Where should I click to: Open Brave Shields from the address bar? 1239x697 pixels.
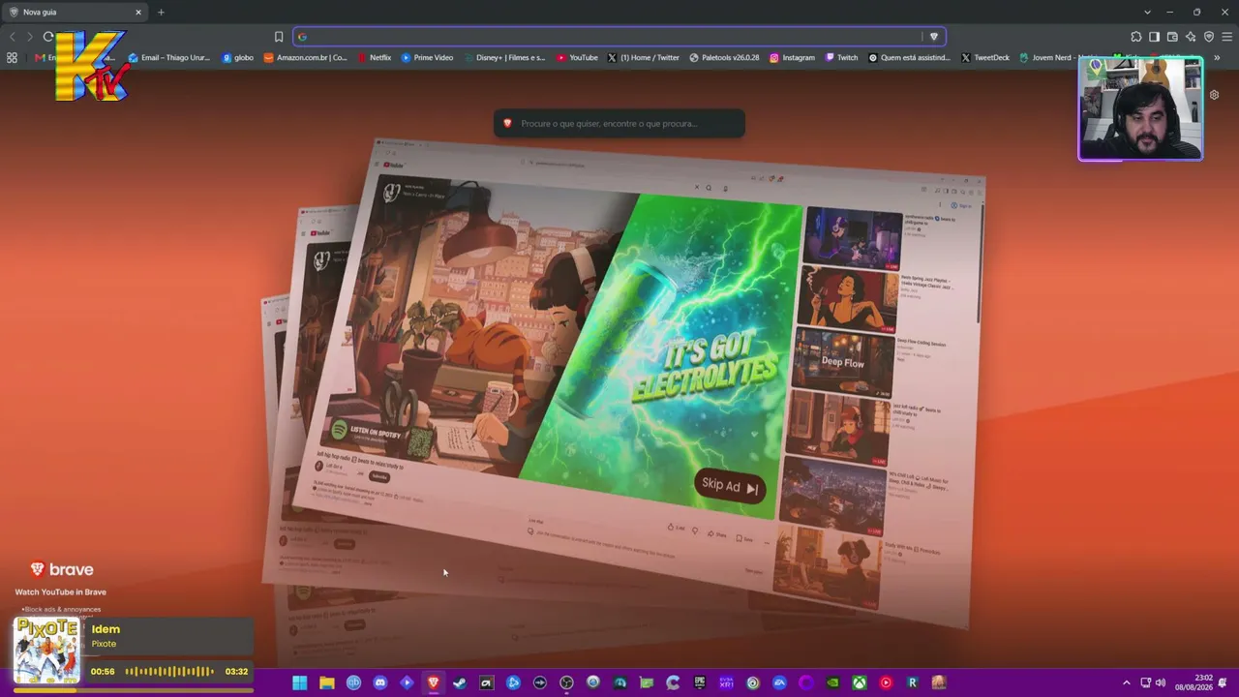pyautogui.click(x=933, y=37)
